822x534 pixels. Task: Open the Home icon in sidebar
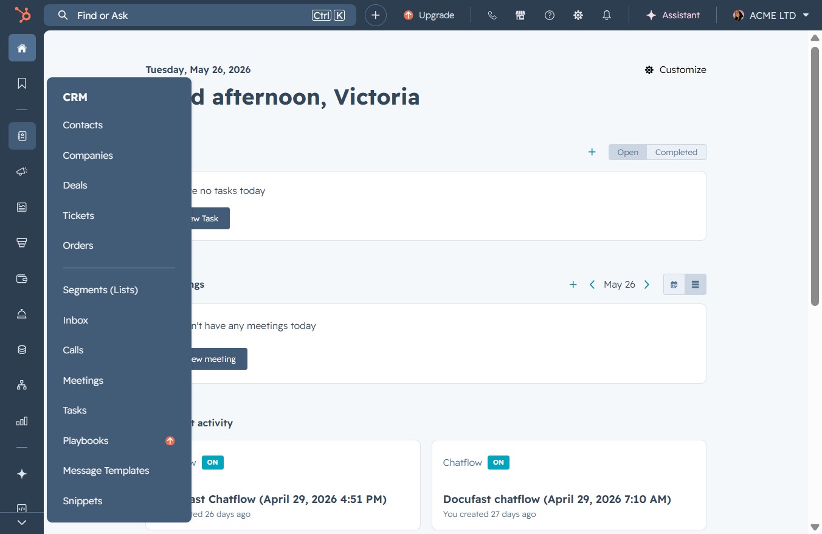[x=22, y=47]
